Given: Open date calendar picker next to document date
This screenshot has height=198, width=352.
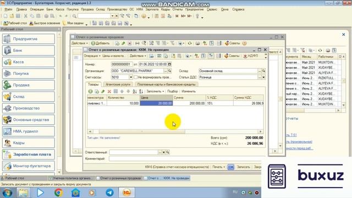Looking at the screenshot, I should pyautogui.click(x=169, y=64).
